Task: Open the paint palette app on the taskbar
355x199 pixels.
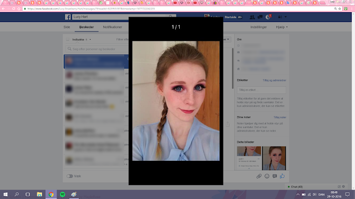Action: [x=74, y=194]
